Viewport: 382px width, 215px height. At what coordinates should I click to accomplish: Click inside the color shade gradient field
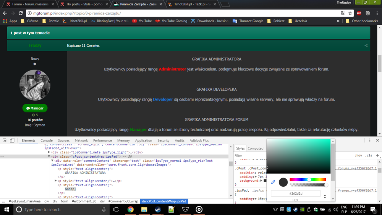298,156
